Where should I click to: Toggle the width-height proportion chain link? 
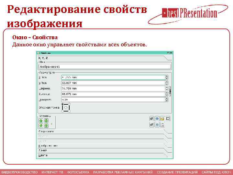170,91
